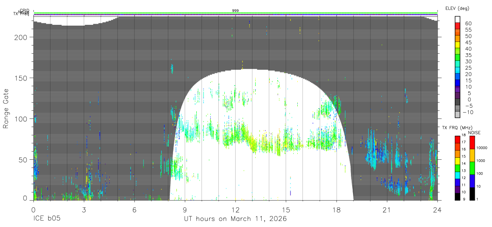Click the '999' CPID value at top
Image resolution: width=492 pixels, height=227 pixels.
pos(236,10)
